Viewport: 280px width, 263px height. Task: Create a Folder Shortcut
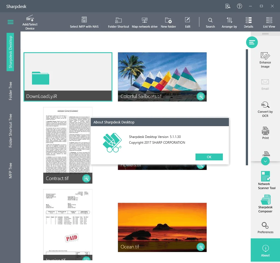coord(118,23)
